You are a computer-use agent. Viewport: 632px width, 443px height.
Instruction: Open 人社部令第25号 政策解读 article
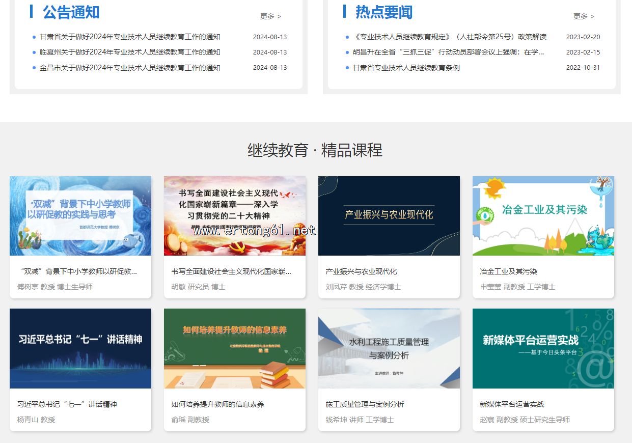tap(449, 37)
